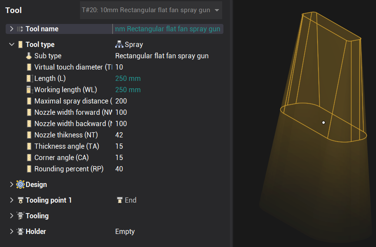
Task: Expand the Design section
Action: point(12,185)
